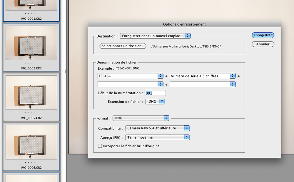The height and width of the screenshot is (182, 294).
Task: Click the Début de la numérotation field
Action: point(155,93)
